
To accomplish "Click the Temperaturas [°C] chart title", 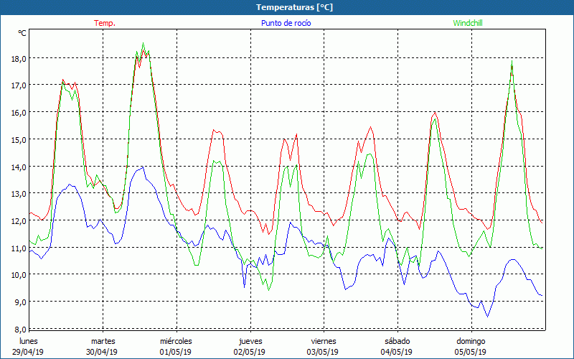I will [294, 7].
